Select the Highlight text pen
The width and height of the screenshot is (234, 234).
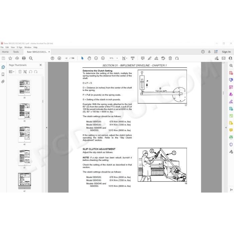click(x=149, y=58)
